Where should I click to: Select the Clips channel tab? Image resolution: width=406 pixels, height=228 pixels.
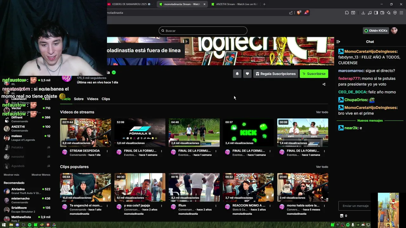click(106, 99)
